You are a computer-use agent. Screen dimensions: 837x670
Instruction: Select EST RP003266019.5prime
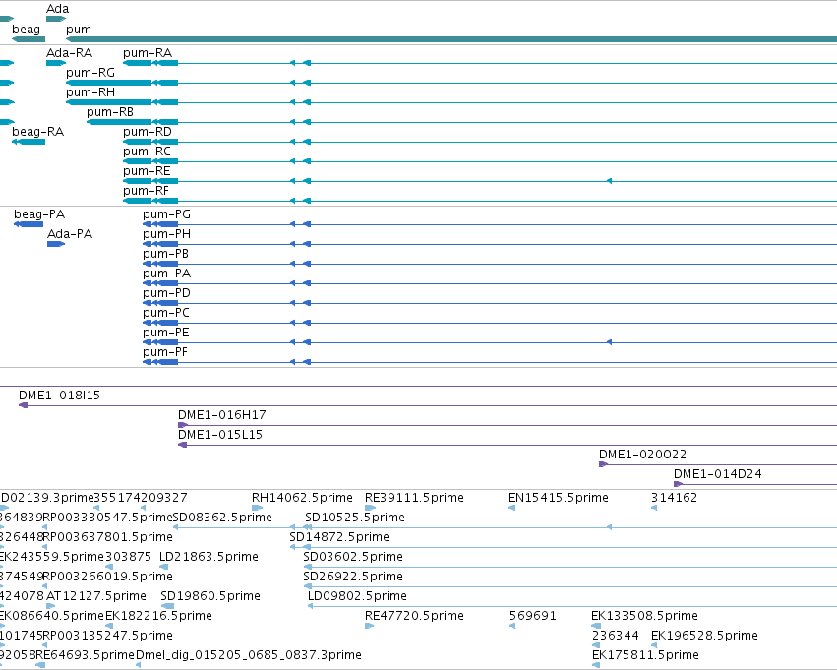pos(107,578)
